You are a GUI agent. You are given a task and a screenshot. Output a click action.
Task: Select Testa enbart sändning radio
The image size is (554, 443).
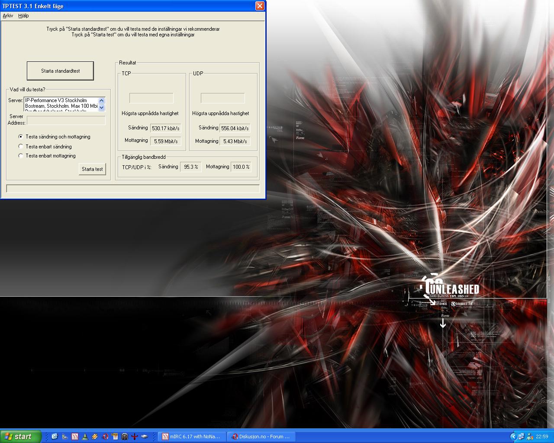(20, 146)
